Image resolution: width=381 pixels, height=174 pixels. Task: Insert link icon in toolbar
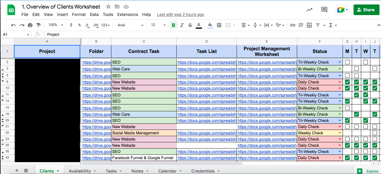pos(292,25)
